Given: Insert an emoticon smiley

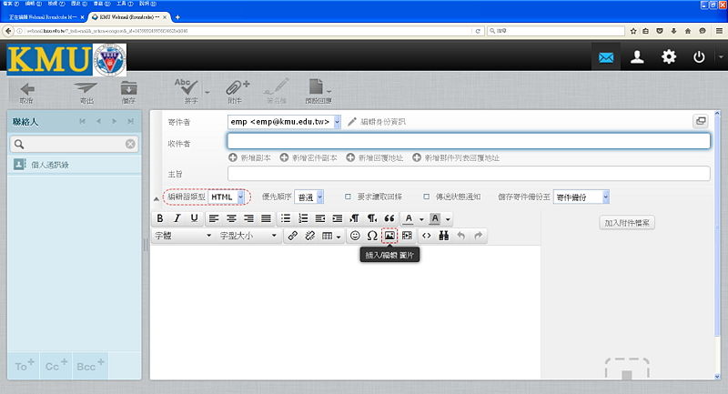Looking at the screenshot, I should [x=355, y=236].
